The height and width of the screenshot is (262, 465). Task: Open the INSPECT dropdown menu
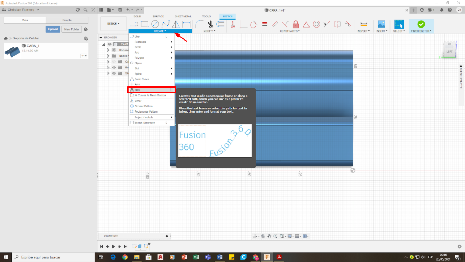(363, 31)
